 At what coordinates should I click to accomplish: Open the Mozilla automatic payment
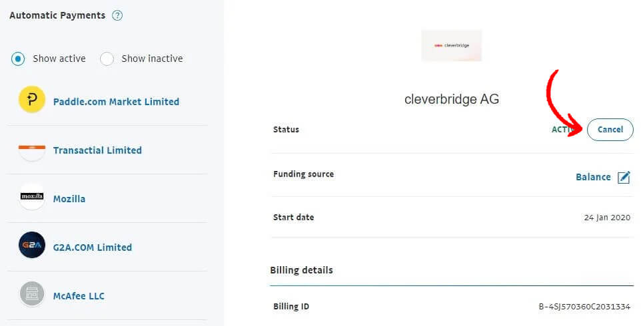coord(69,199)
